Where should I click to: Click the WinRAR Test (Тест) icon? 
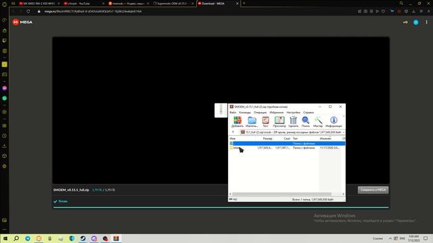[265, 122]
